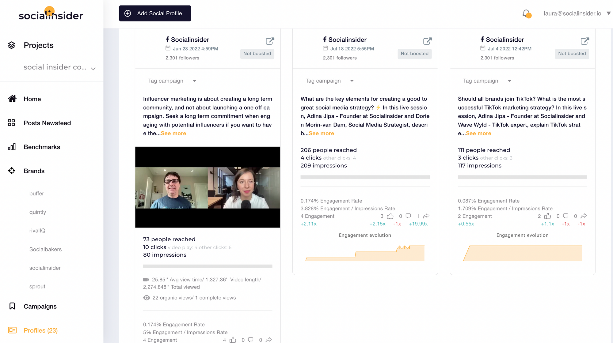Click the Engagement evolution chart on Jul 18 post
The image size is (613, 343).
tap(365, 253)
